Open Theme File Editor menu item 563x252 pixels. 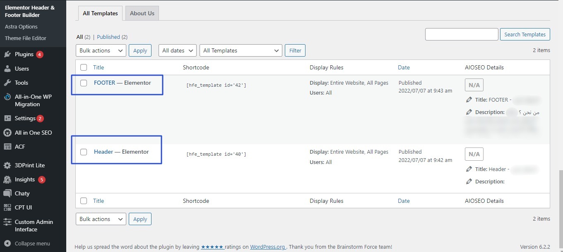[26, 38]
